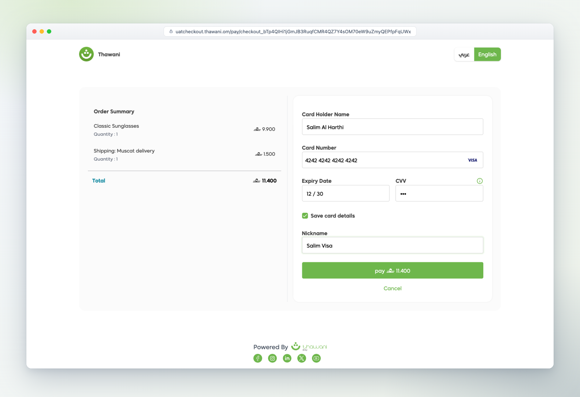Open the CVV info icon
The image size is (580, 397).
pyautogui.click(x=480, y=181)
